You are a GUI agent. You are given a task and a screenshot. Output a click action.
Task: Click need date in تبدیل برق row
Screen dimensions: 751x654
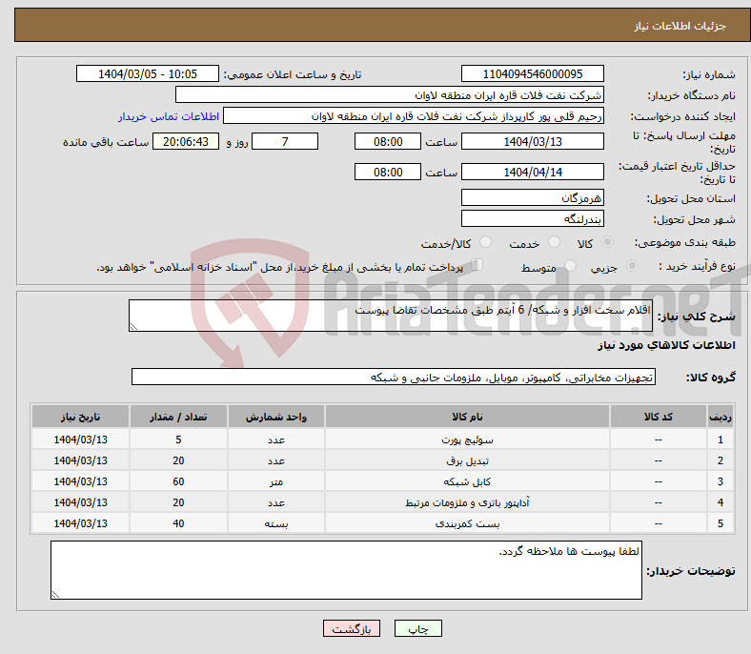click(80, 460)
